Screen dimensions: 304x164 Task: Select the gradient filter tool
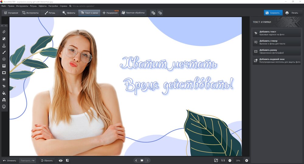click(x=4, y=66)
